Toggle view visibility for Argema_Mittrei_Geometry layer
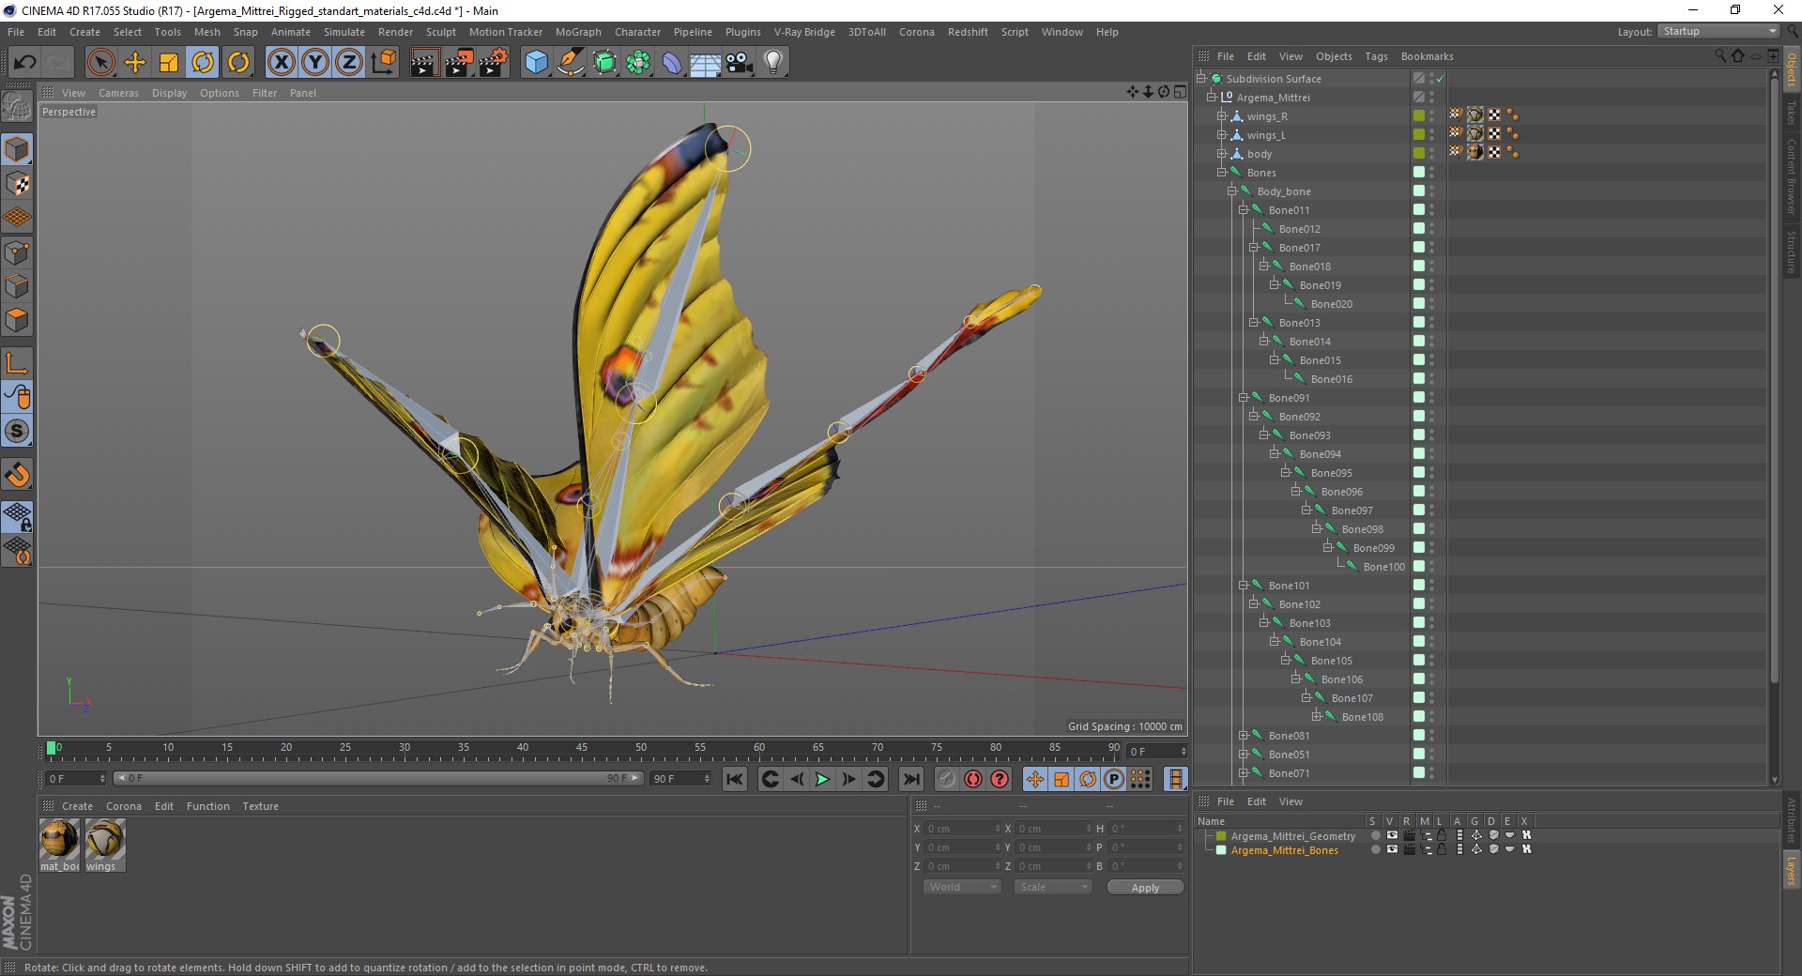The image size is (1802, 976). tap(1392, 835)
